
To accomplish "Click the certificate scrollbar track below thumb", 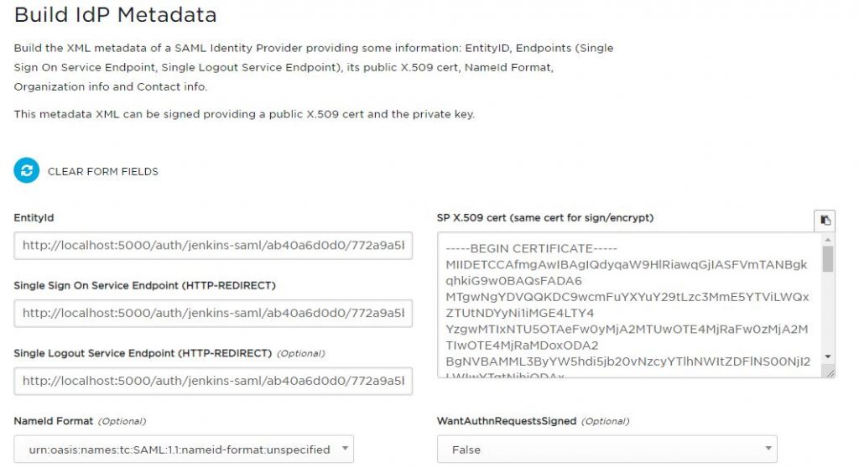I will tap(828, 312).
